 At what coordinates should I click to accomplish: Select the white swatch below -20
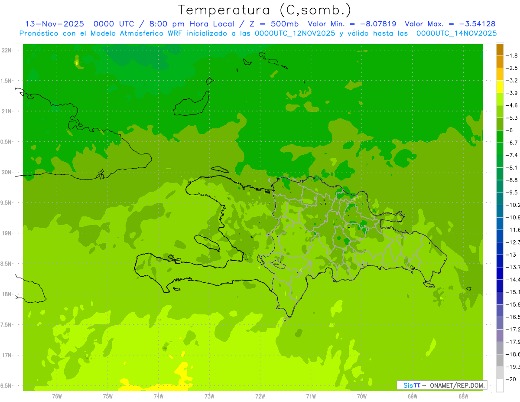pos(500,386)
